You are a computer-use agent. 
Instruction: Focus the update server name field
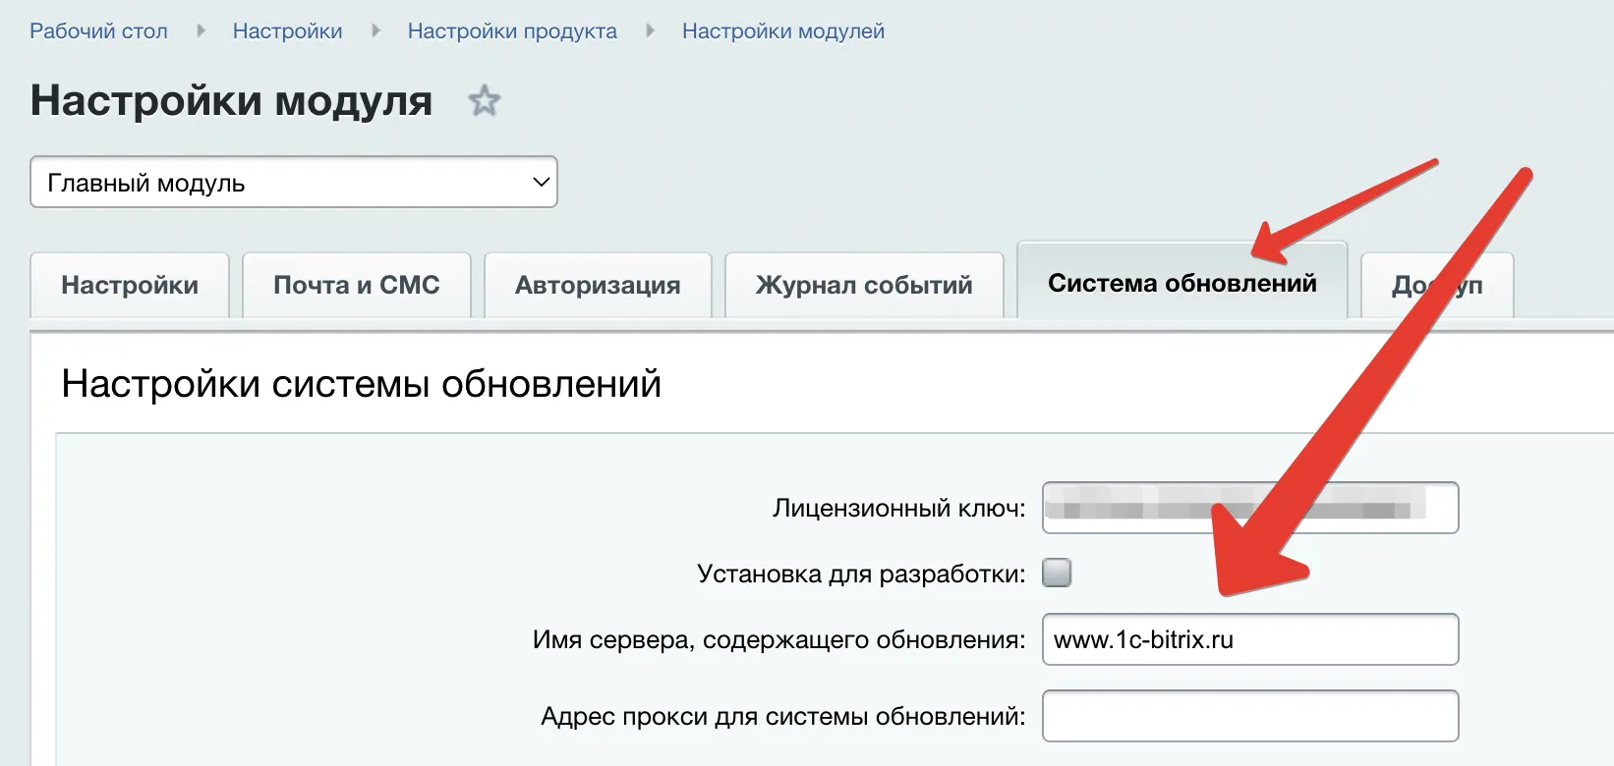coord(1249,640)
